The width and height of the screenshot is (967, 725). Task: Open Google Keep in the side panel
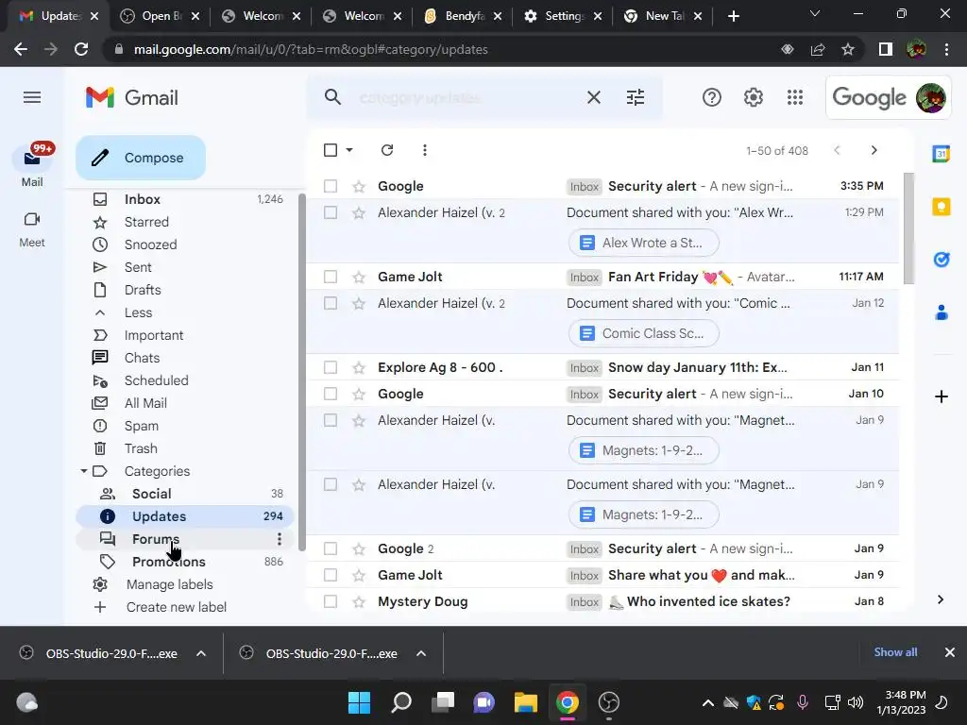coord(942,207)
